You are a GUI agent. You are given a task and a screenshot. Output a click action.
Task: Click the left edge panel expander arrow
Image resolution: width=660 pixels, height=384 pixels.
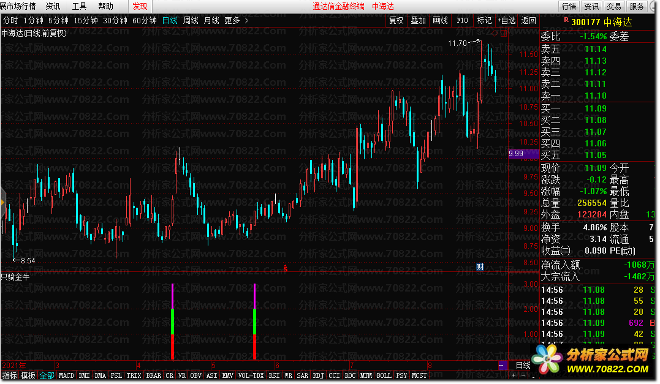point(2,203)
